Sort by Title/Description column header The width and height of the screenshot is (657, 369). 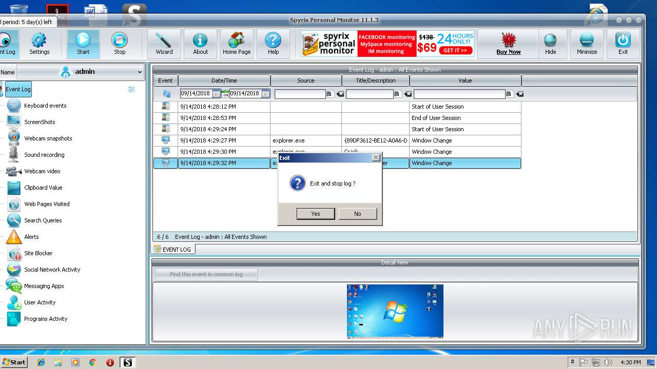click(x=376, y=80)
